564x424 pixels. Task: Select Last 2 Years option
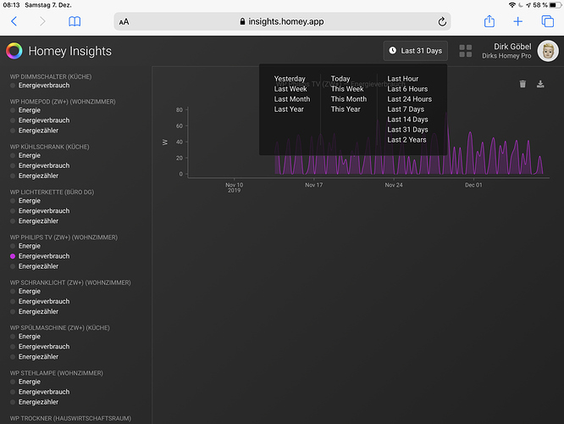[406, 140]
